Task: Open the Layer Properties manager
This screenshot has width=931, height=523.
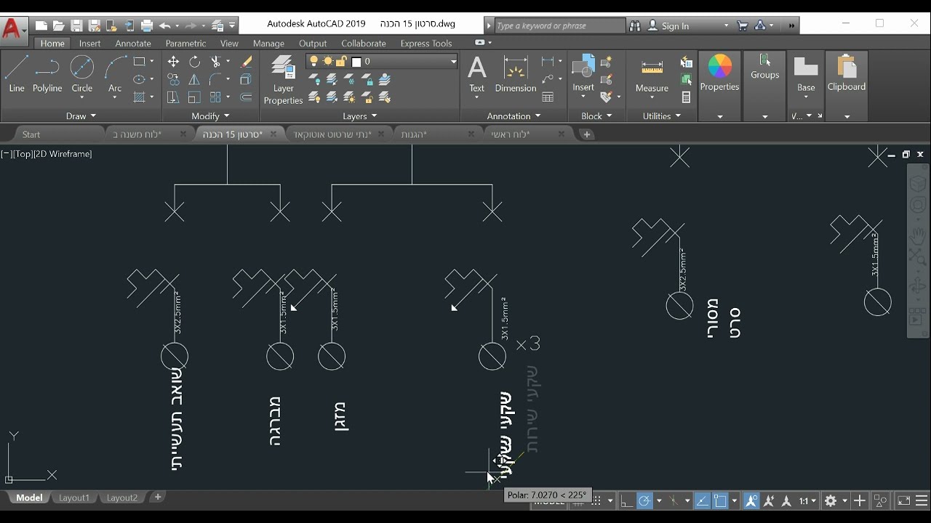Action: click(283, 79)
